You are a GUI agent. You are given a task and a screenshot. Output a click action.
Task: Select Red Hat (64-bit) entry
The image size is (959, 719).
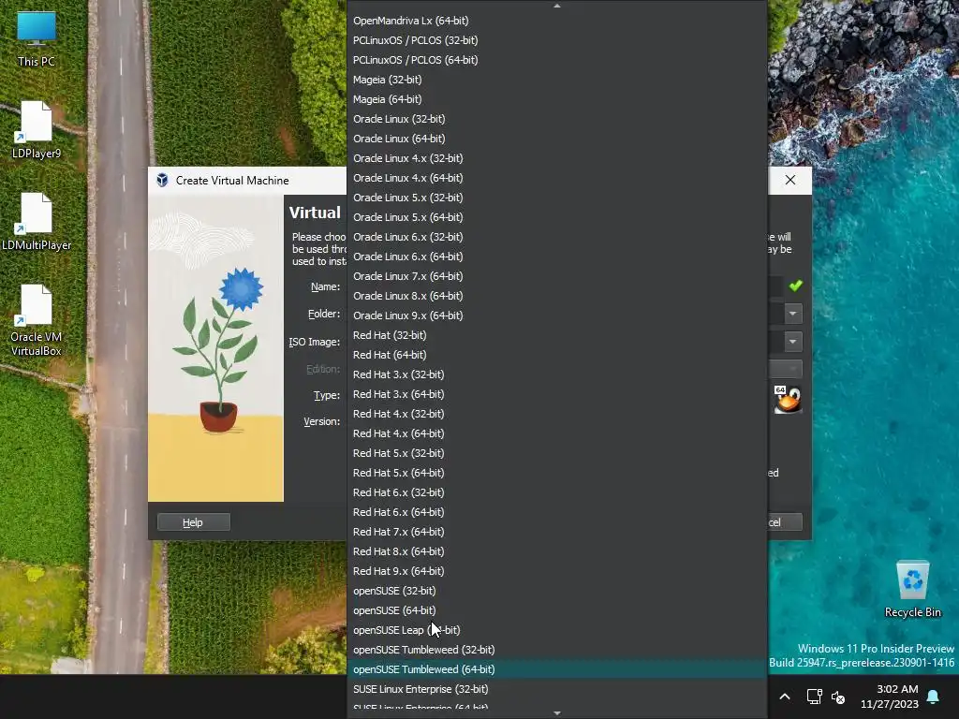[x=556, y=355]
